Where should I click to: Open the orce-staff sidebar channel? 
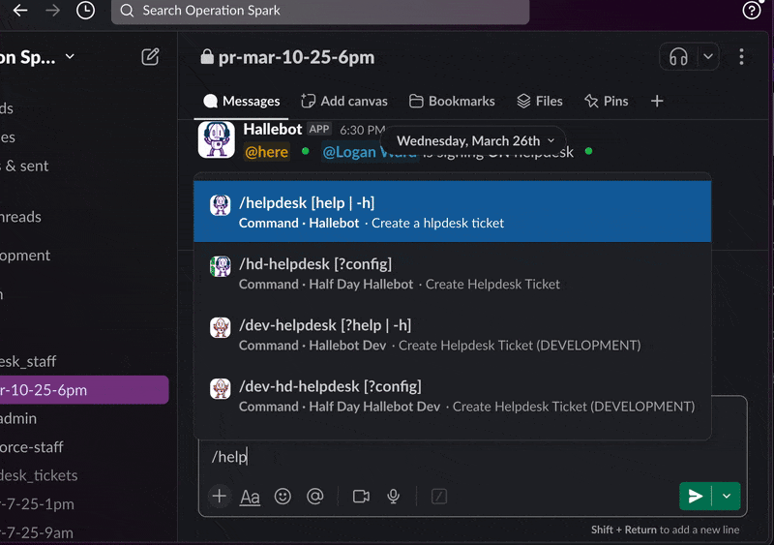[84, 447]
